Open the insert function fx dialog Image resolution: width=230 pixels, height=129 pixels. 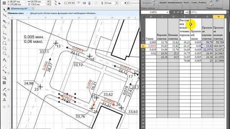[181, 12]
